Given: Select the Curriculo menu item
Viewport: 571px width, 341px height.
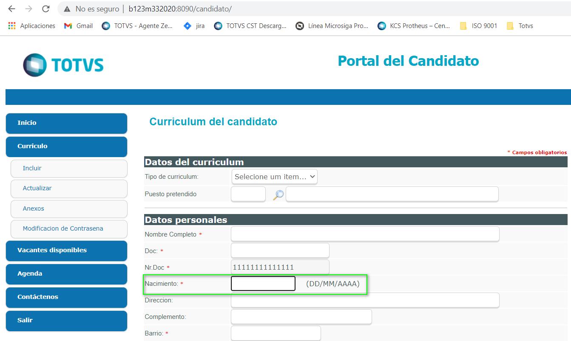Looking at the screenshot, I should tap(66, 147).
